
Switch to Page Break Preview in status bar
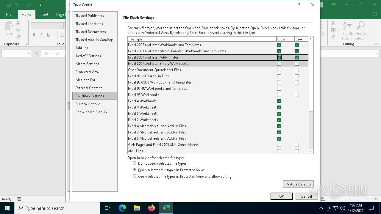point(323,199)
